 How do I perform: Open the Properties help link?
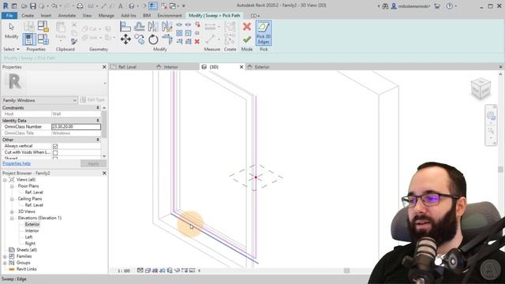[x=17, y=163]
